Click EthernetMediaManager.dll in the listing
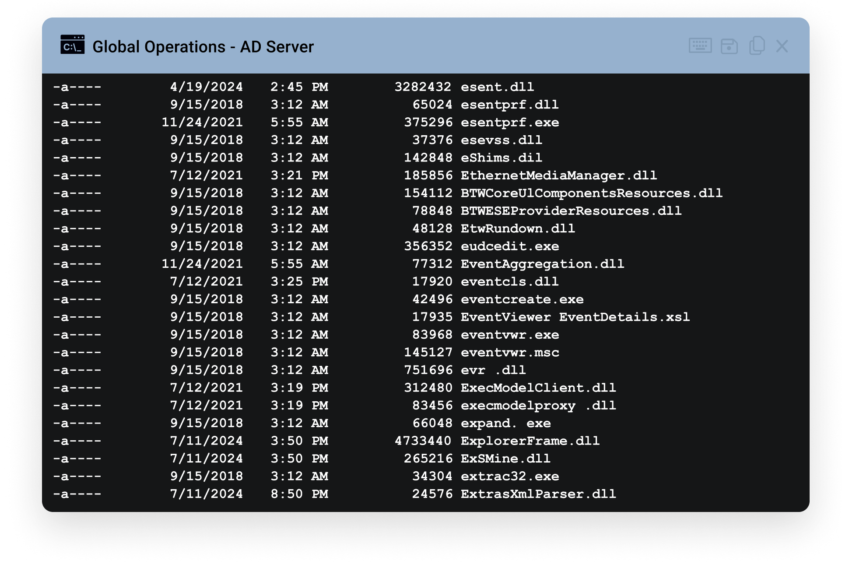The image size is (842, 568). (x=558, y=175)
